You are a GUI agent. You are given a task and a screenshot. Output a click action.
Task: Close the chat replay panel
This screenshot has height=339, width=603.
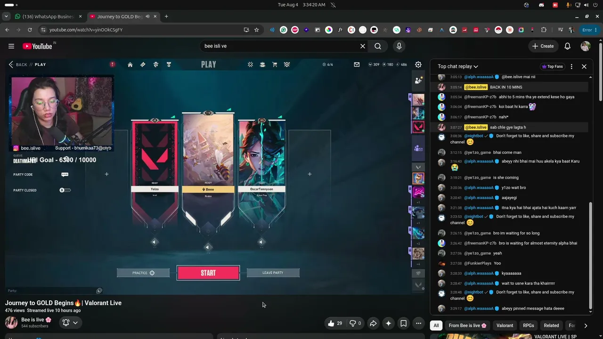[x=584, y=66]
